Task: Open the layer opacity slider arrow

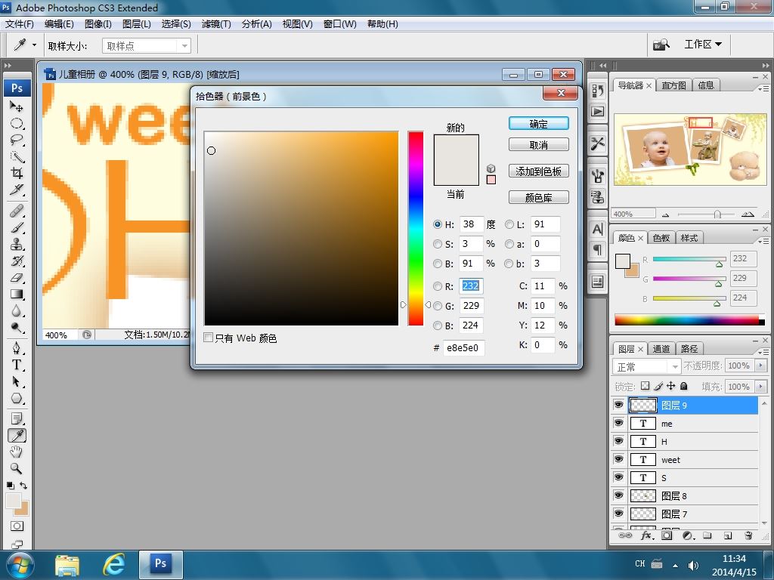Action: pos(760,366)
